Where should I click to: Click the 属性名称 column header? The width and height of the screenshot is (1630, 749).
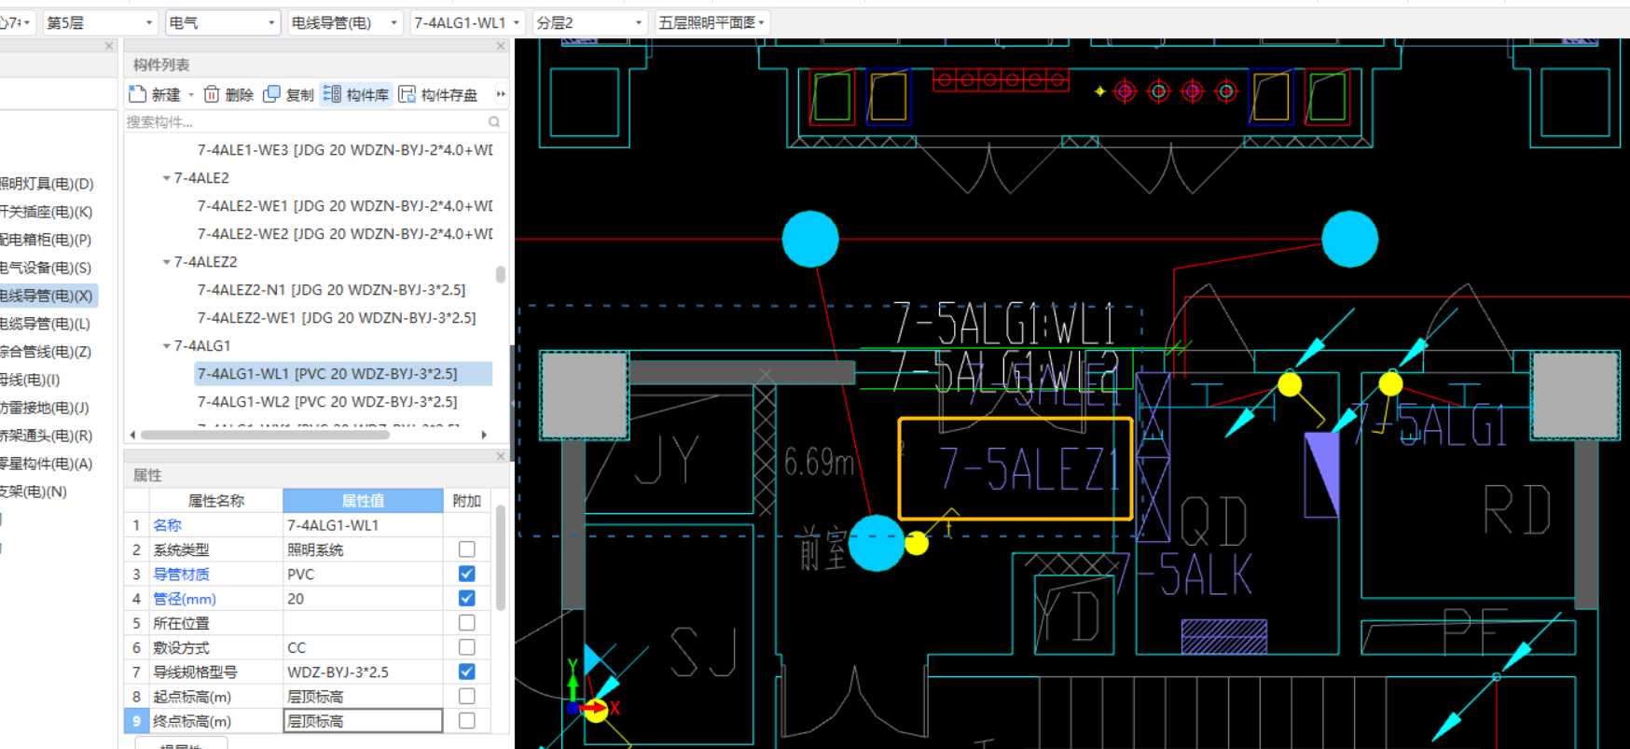coord(216,501)
